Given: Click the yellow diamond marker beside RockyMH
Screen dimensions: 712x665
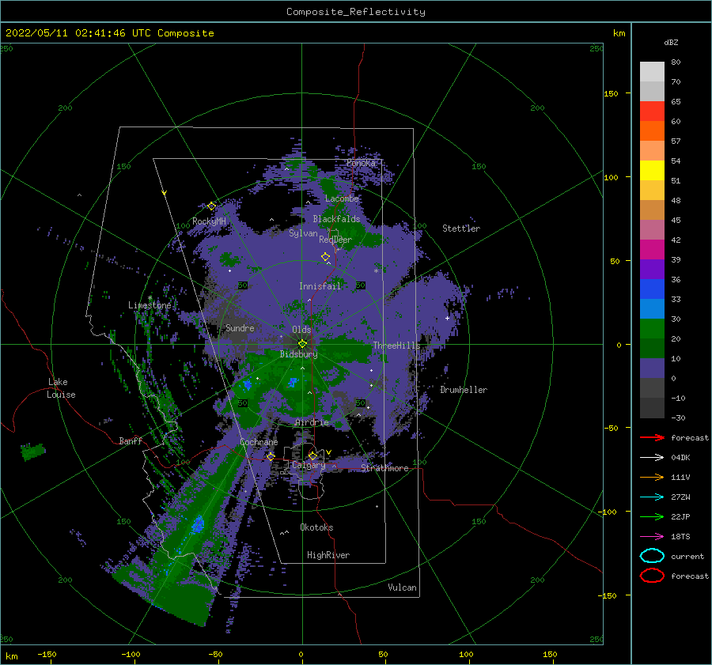Looking at the screenshot, I should click(x=211, y=206).
